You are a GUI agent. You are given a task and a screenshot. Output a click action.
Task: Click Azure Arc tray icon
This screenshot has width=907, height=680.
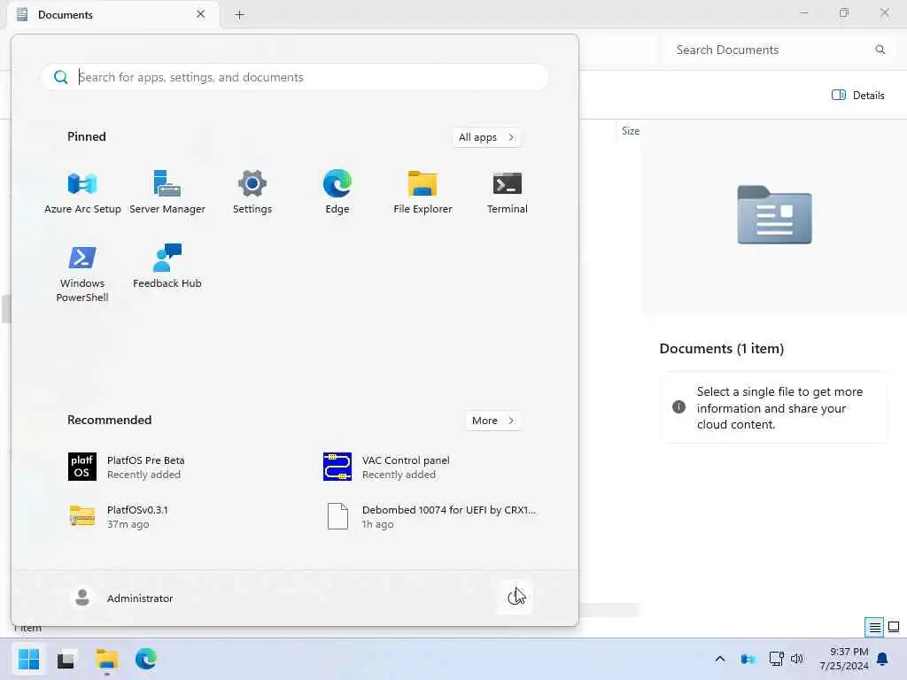748,659
